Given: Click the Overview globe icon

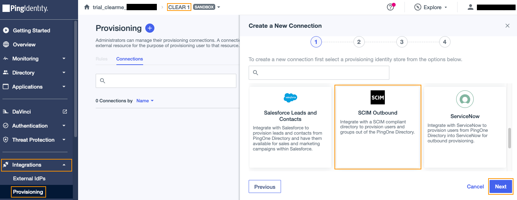Looking at the screenshot, I should coord(6,45).
